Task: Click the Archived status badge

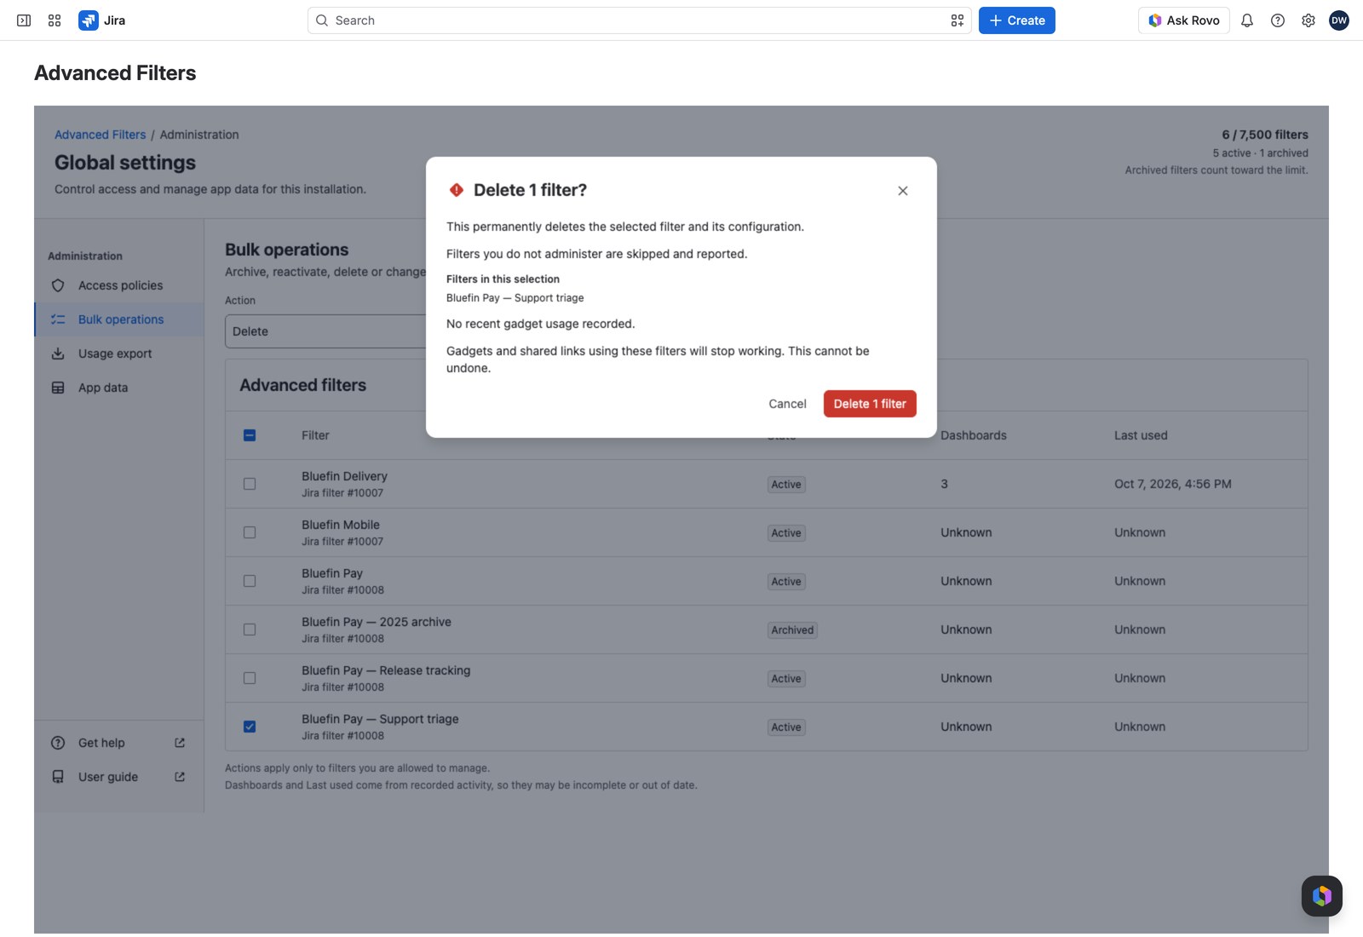Action: pos(792,630)
